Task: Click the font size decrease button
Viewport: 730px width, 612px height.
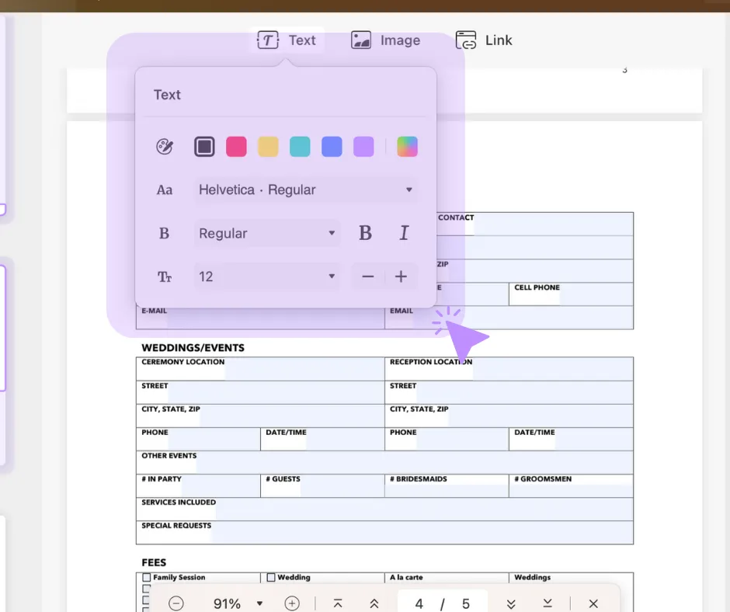Action: click(x=367, y=276)
